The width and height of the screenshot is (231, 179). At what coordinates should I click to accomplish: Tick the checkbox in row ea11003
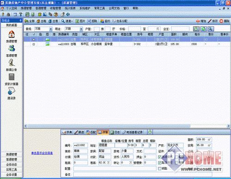34,44
